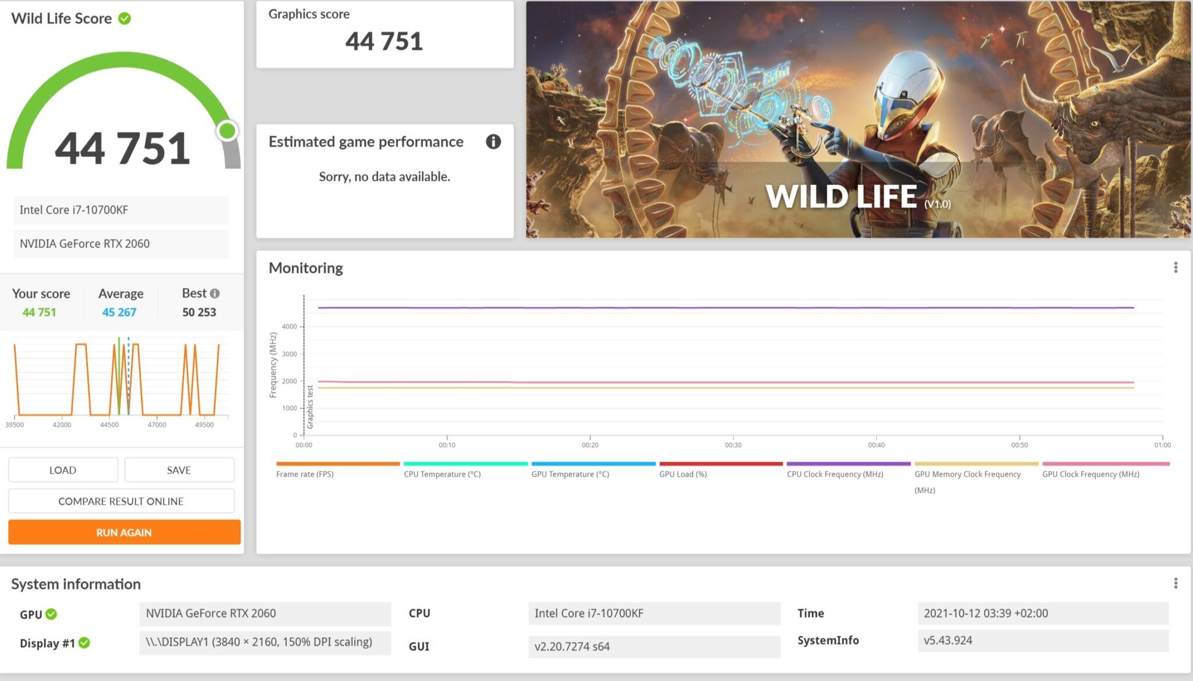Click the green check icon next to GPU
The height and width of the screenshot is (681, 1193).
51,614
